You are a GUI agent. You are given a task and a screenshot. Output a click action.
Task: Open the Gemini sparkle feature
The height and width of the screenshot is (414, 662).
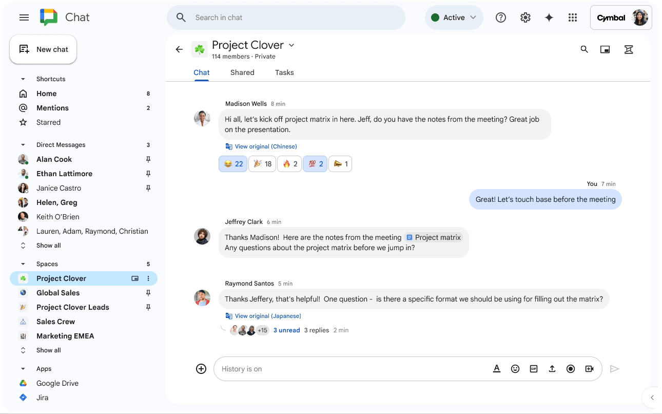549,17
